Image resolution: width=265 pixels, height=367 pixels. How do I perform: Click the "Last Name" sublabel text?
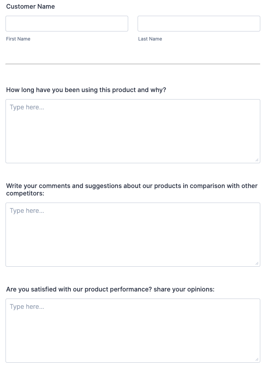pos(150,39)
